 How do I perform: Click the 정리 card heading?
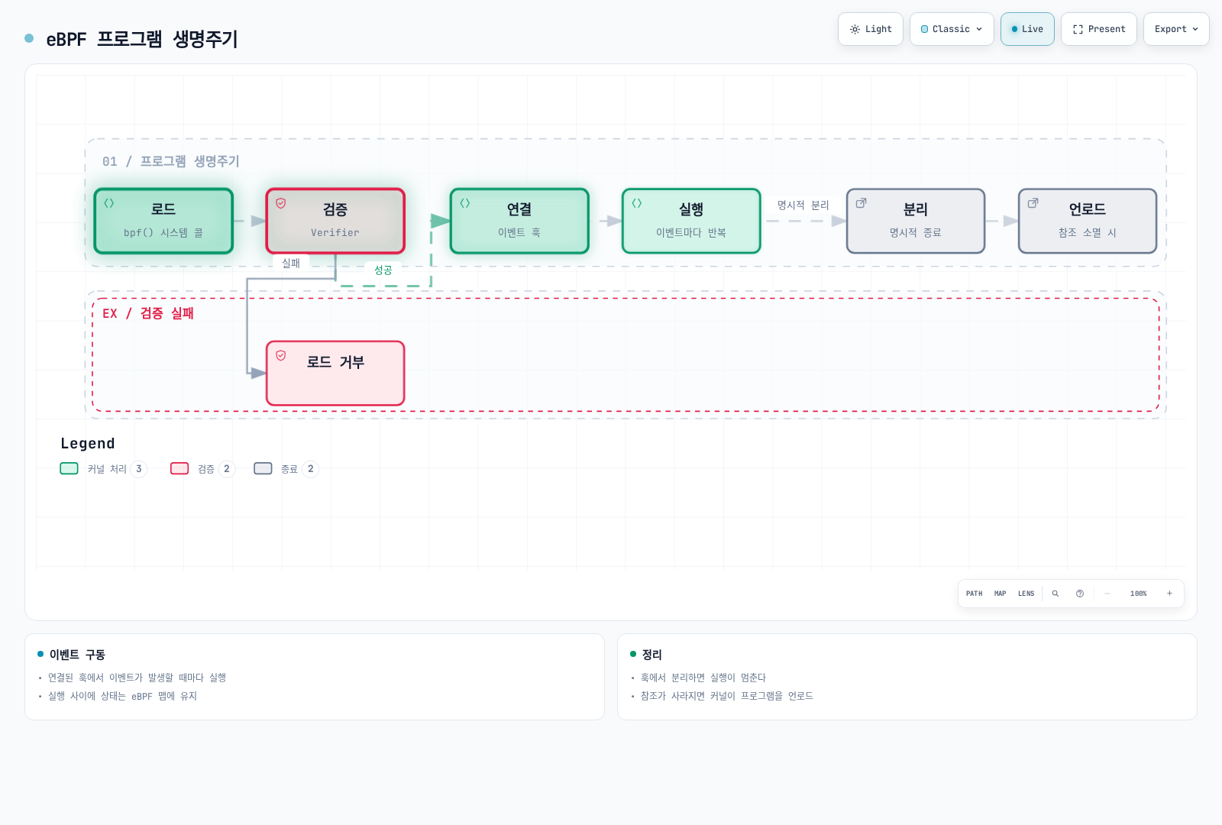click(x=652, y=655)
